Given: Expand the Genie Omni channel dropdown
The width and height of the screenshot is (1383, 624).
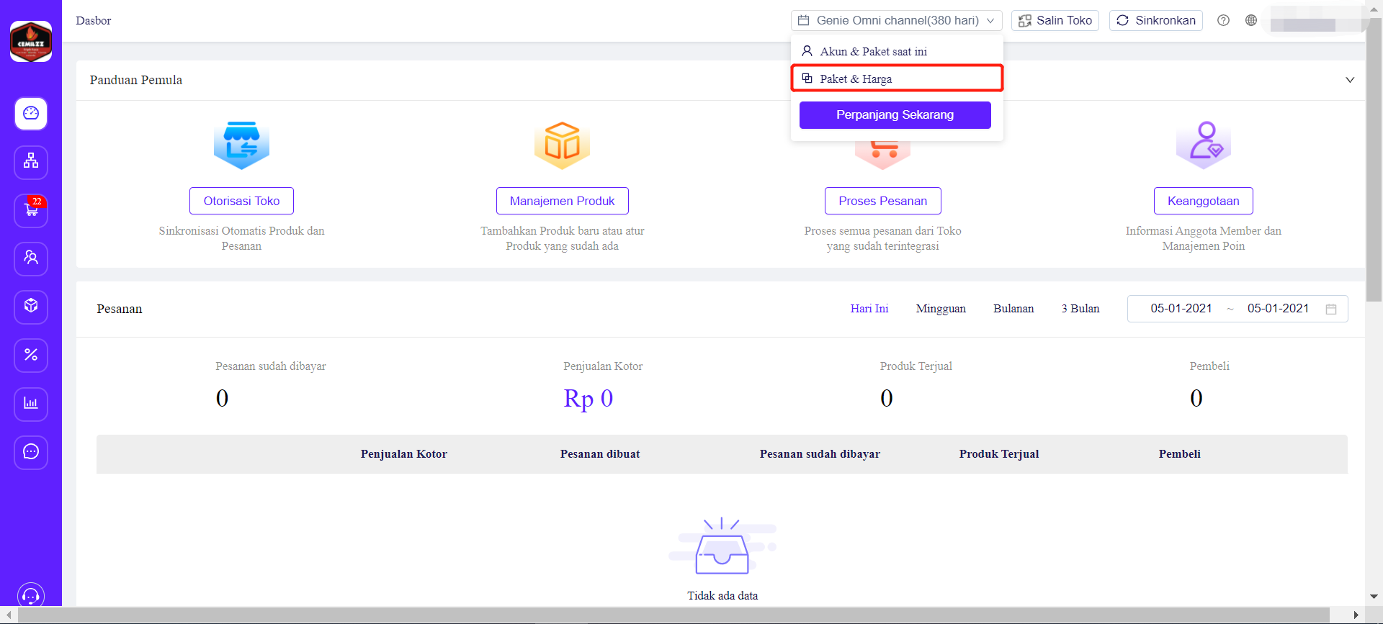Looking at the screenshot, I should click(896, 20).
